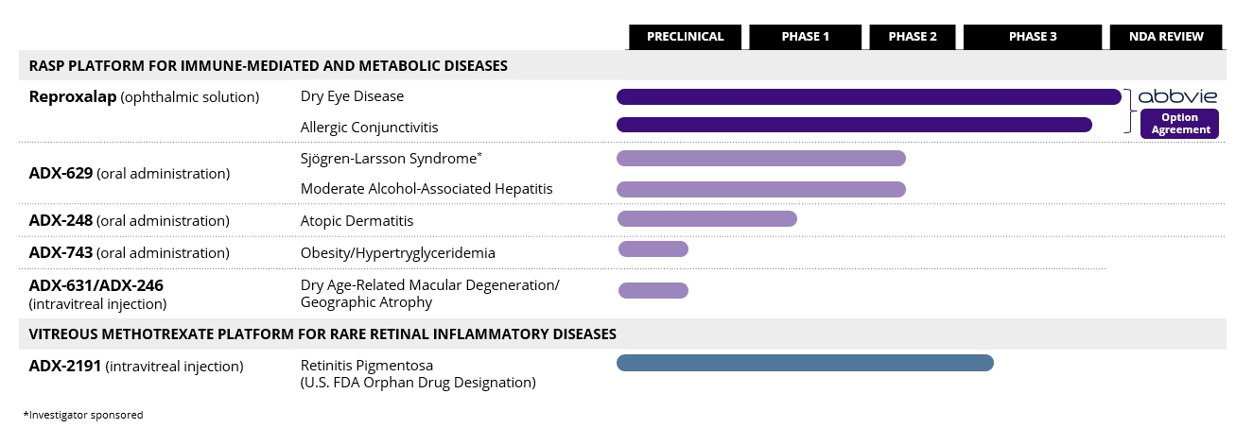Click the Investigator sponsored footnote
The width and height of the screenshot is (1236, 445).
(83, 415)
